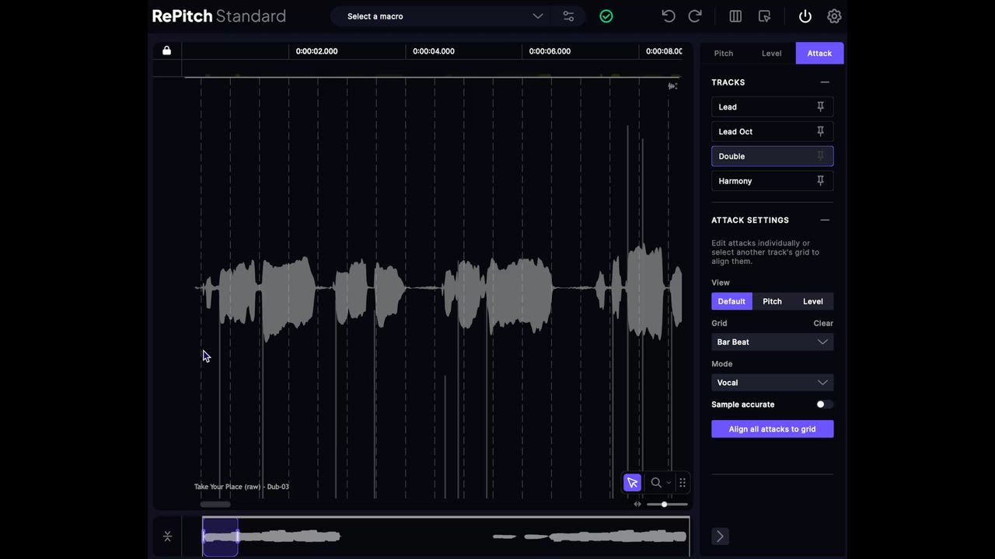This screenshot has width=995, height=559.
Task: Click the 0:00:06.000 timeline marker
Action: click(550, 51)
